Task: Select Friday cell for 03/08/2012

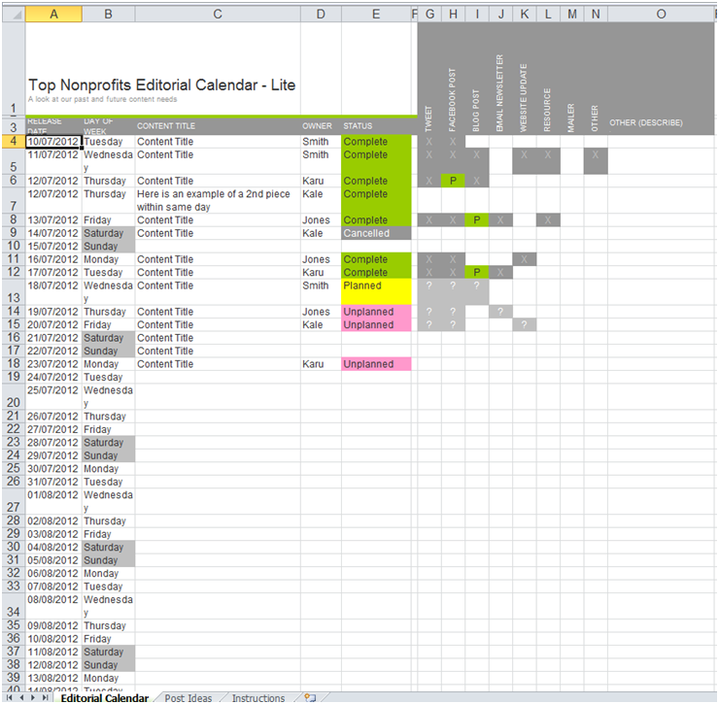Action: [x=109, y=534]
